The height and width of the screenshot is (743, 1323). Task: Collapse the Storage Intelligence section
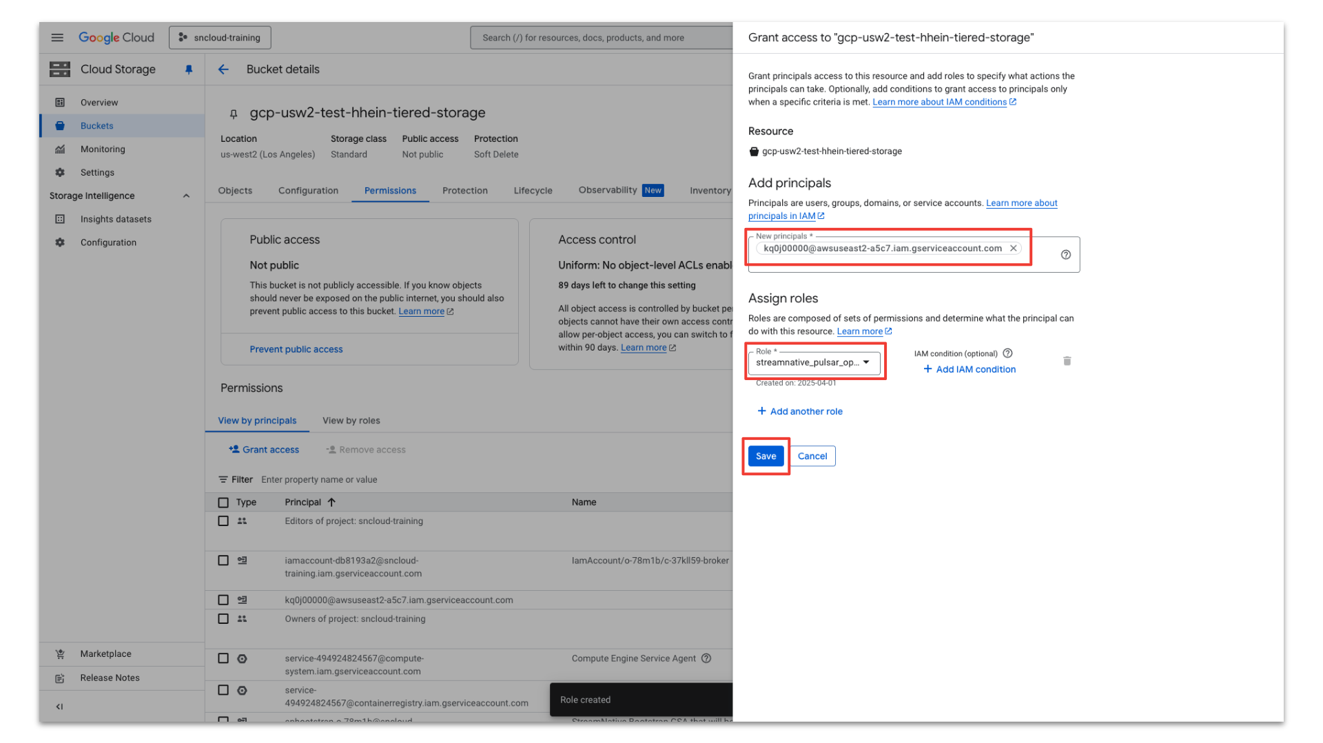tap(185, 196)
